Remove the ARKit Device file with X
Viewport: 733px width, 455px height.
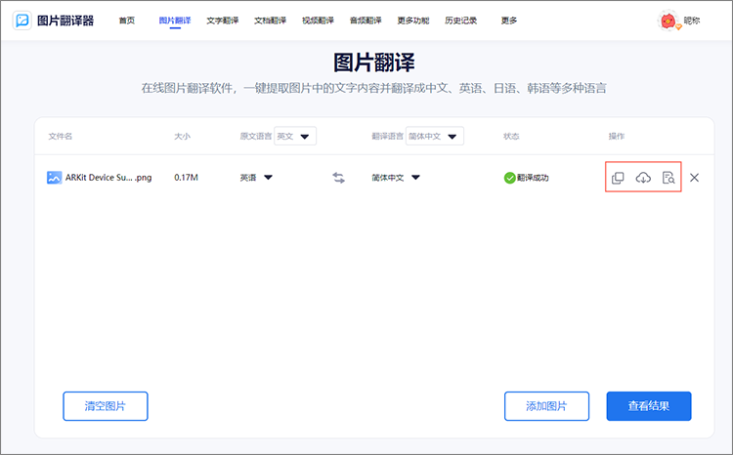[x=694, y=178]
